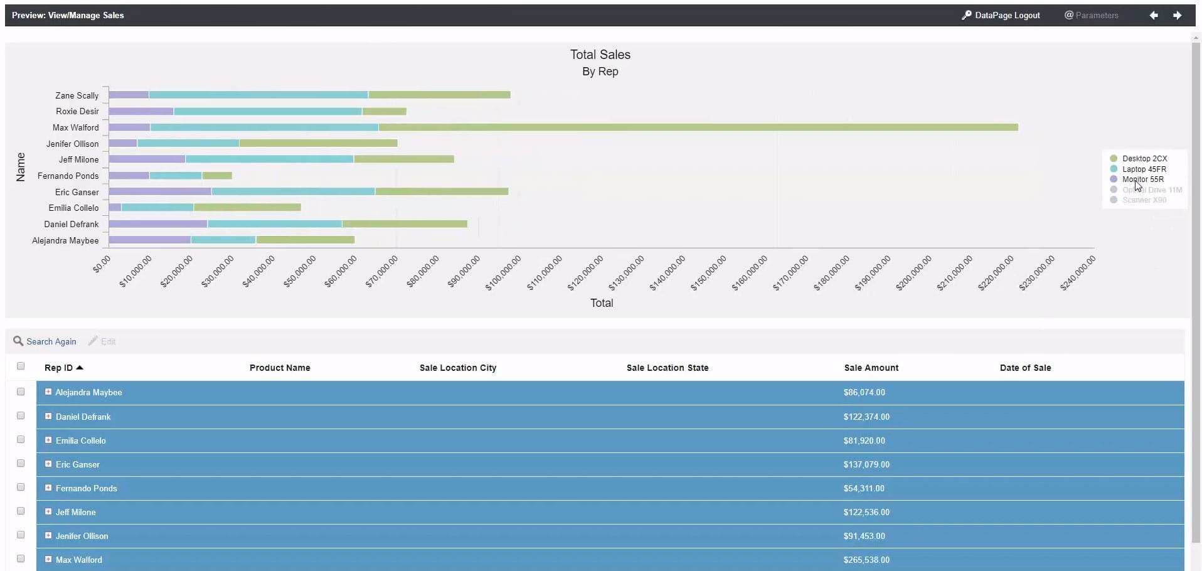Viewport: 1202px width, 571px height.
Task: Click the Rep ID sort arrow
Action: pyautogui.click(x=80, y=368)
